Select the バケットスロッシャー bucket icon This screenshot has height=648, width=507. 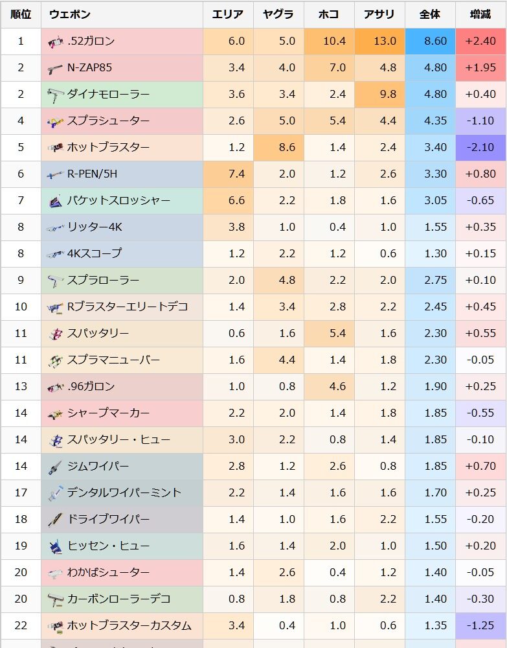(x=55, y=201)
